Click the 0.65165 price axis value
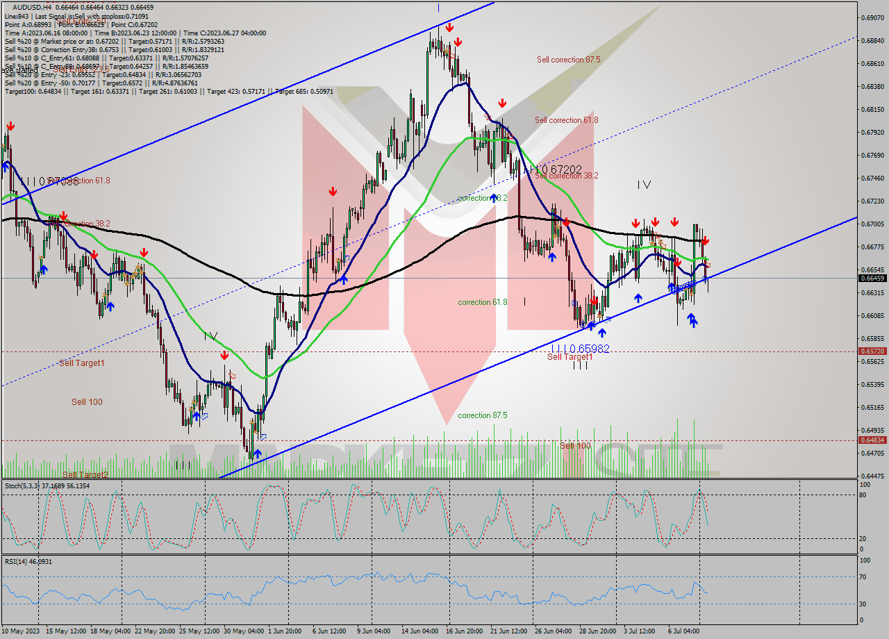This screenshot has height=639, width=889. click(873, 407)
